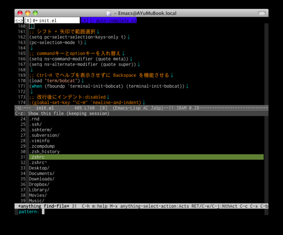The image size is (283, 235).
Task: Open the Desktop/ directory entry
Action: click(x=39, y=168)
